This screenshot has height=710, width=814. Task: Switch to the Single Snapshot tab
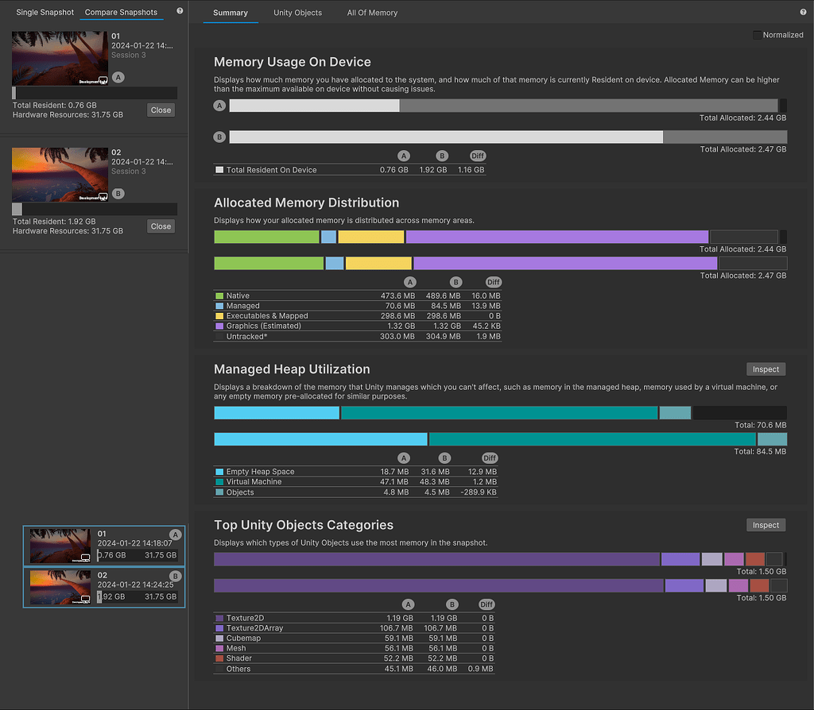[45, 13]
